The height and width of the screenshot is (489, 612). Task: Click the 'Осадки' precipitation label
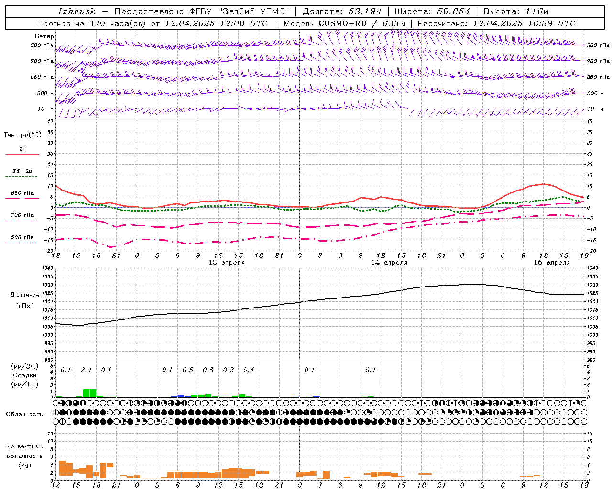tap(24, 375)
